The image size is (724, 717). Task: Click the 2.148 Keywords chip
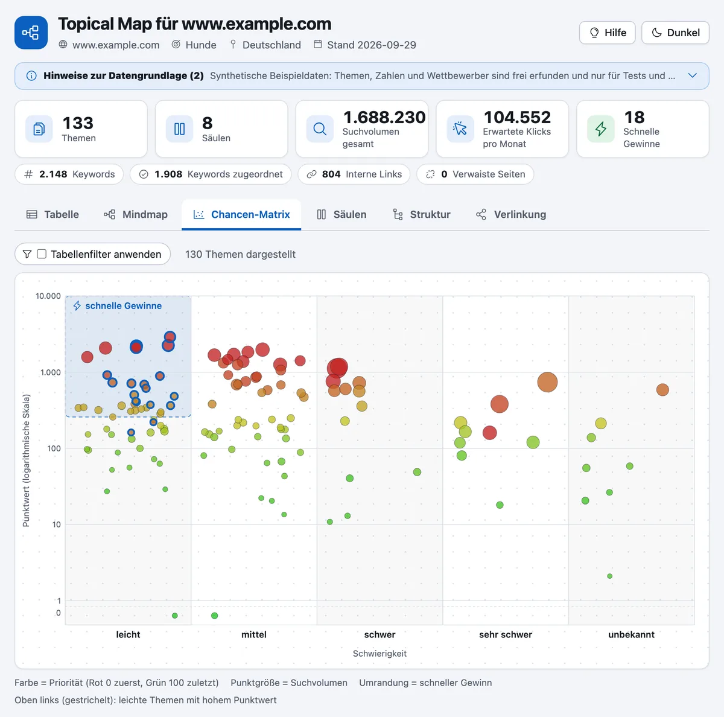tap(69, 174)
